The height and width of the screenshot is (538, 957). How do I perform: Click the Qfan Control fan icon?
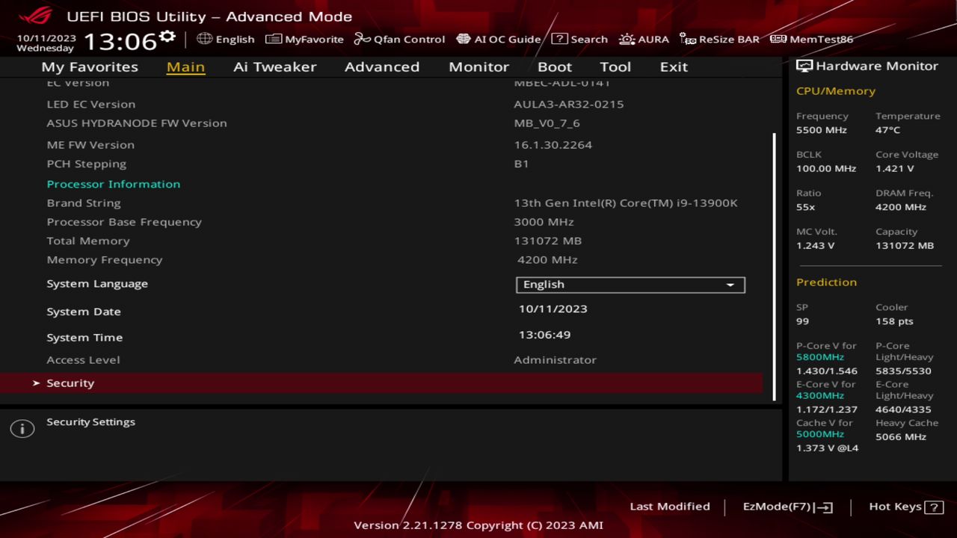pos(363,39)
